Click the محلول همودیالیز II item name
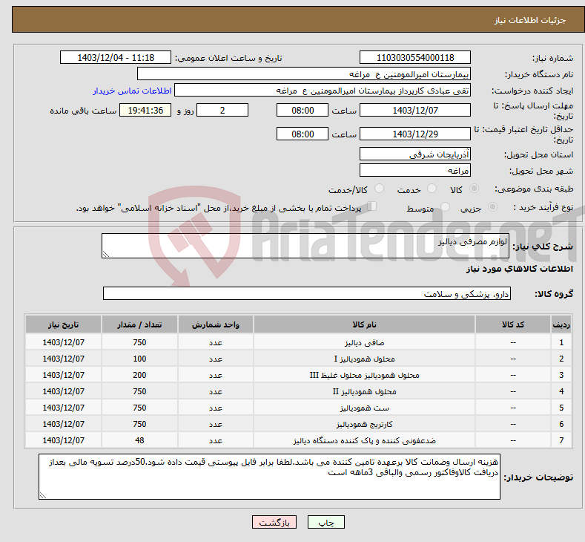 pyautogui.click(x=364, y=391)
